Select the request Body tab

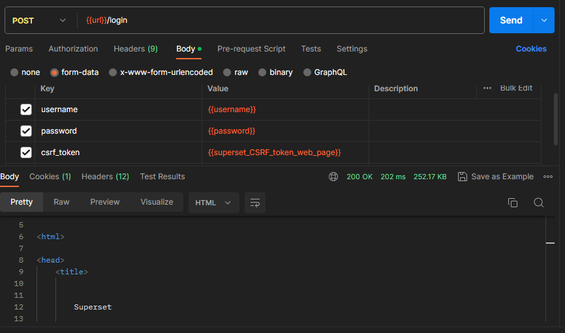(189, 49)
